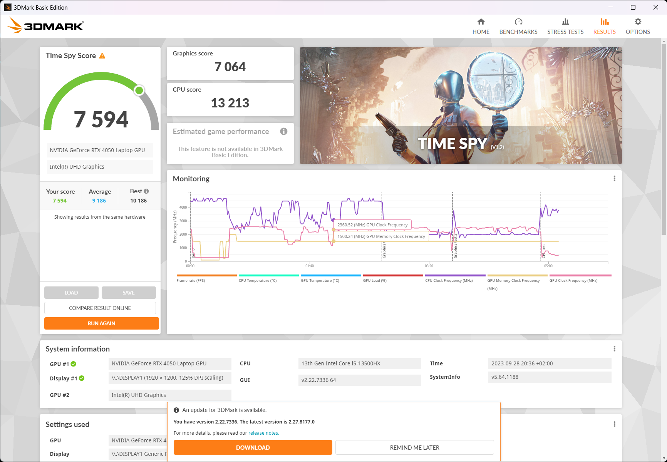Toggle the CPU Clock Frequency legend
Screen dimensions: 667x462
tap(455, 278)
